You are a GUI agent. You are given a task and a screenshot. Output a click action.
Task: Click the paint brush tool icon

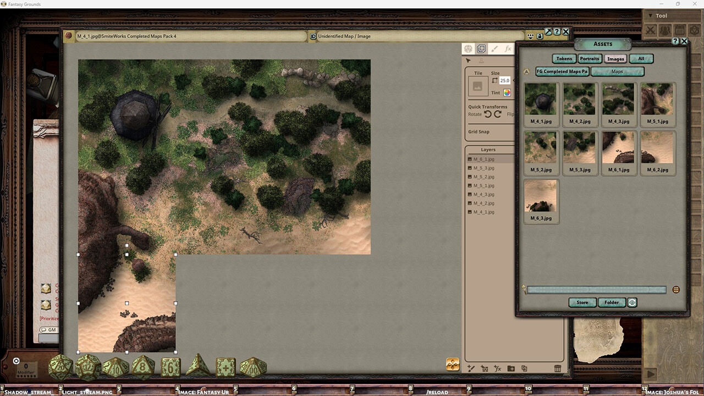click(494, 49)
